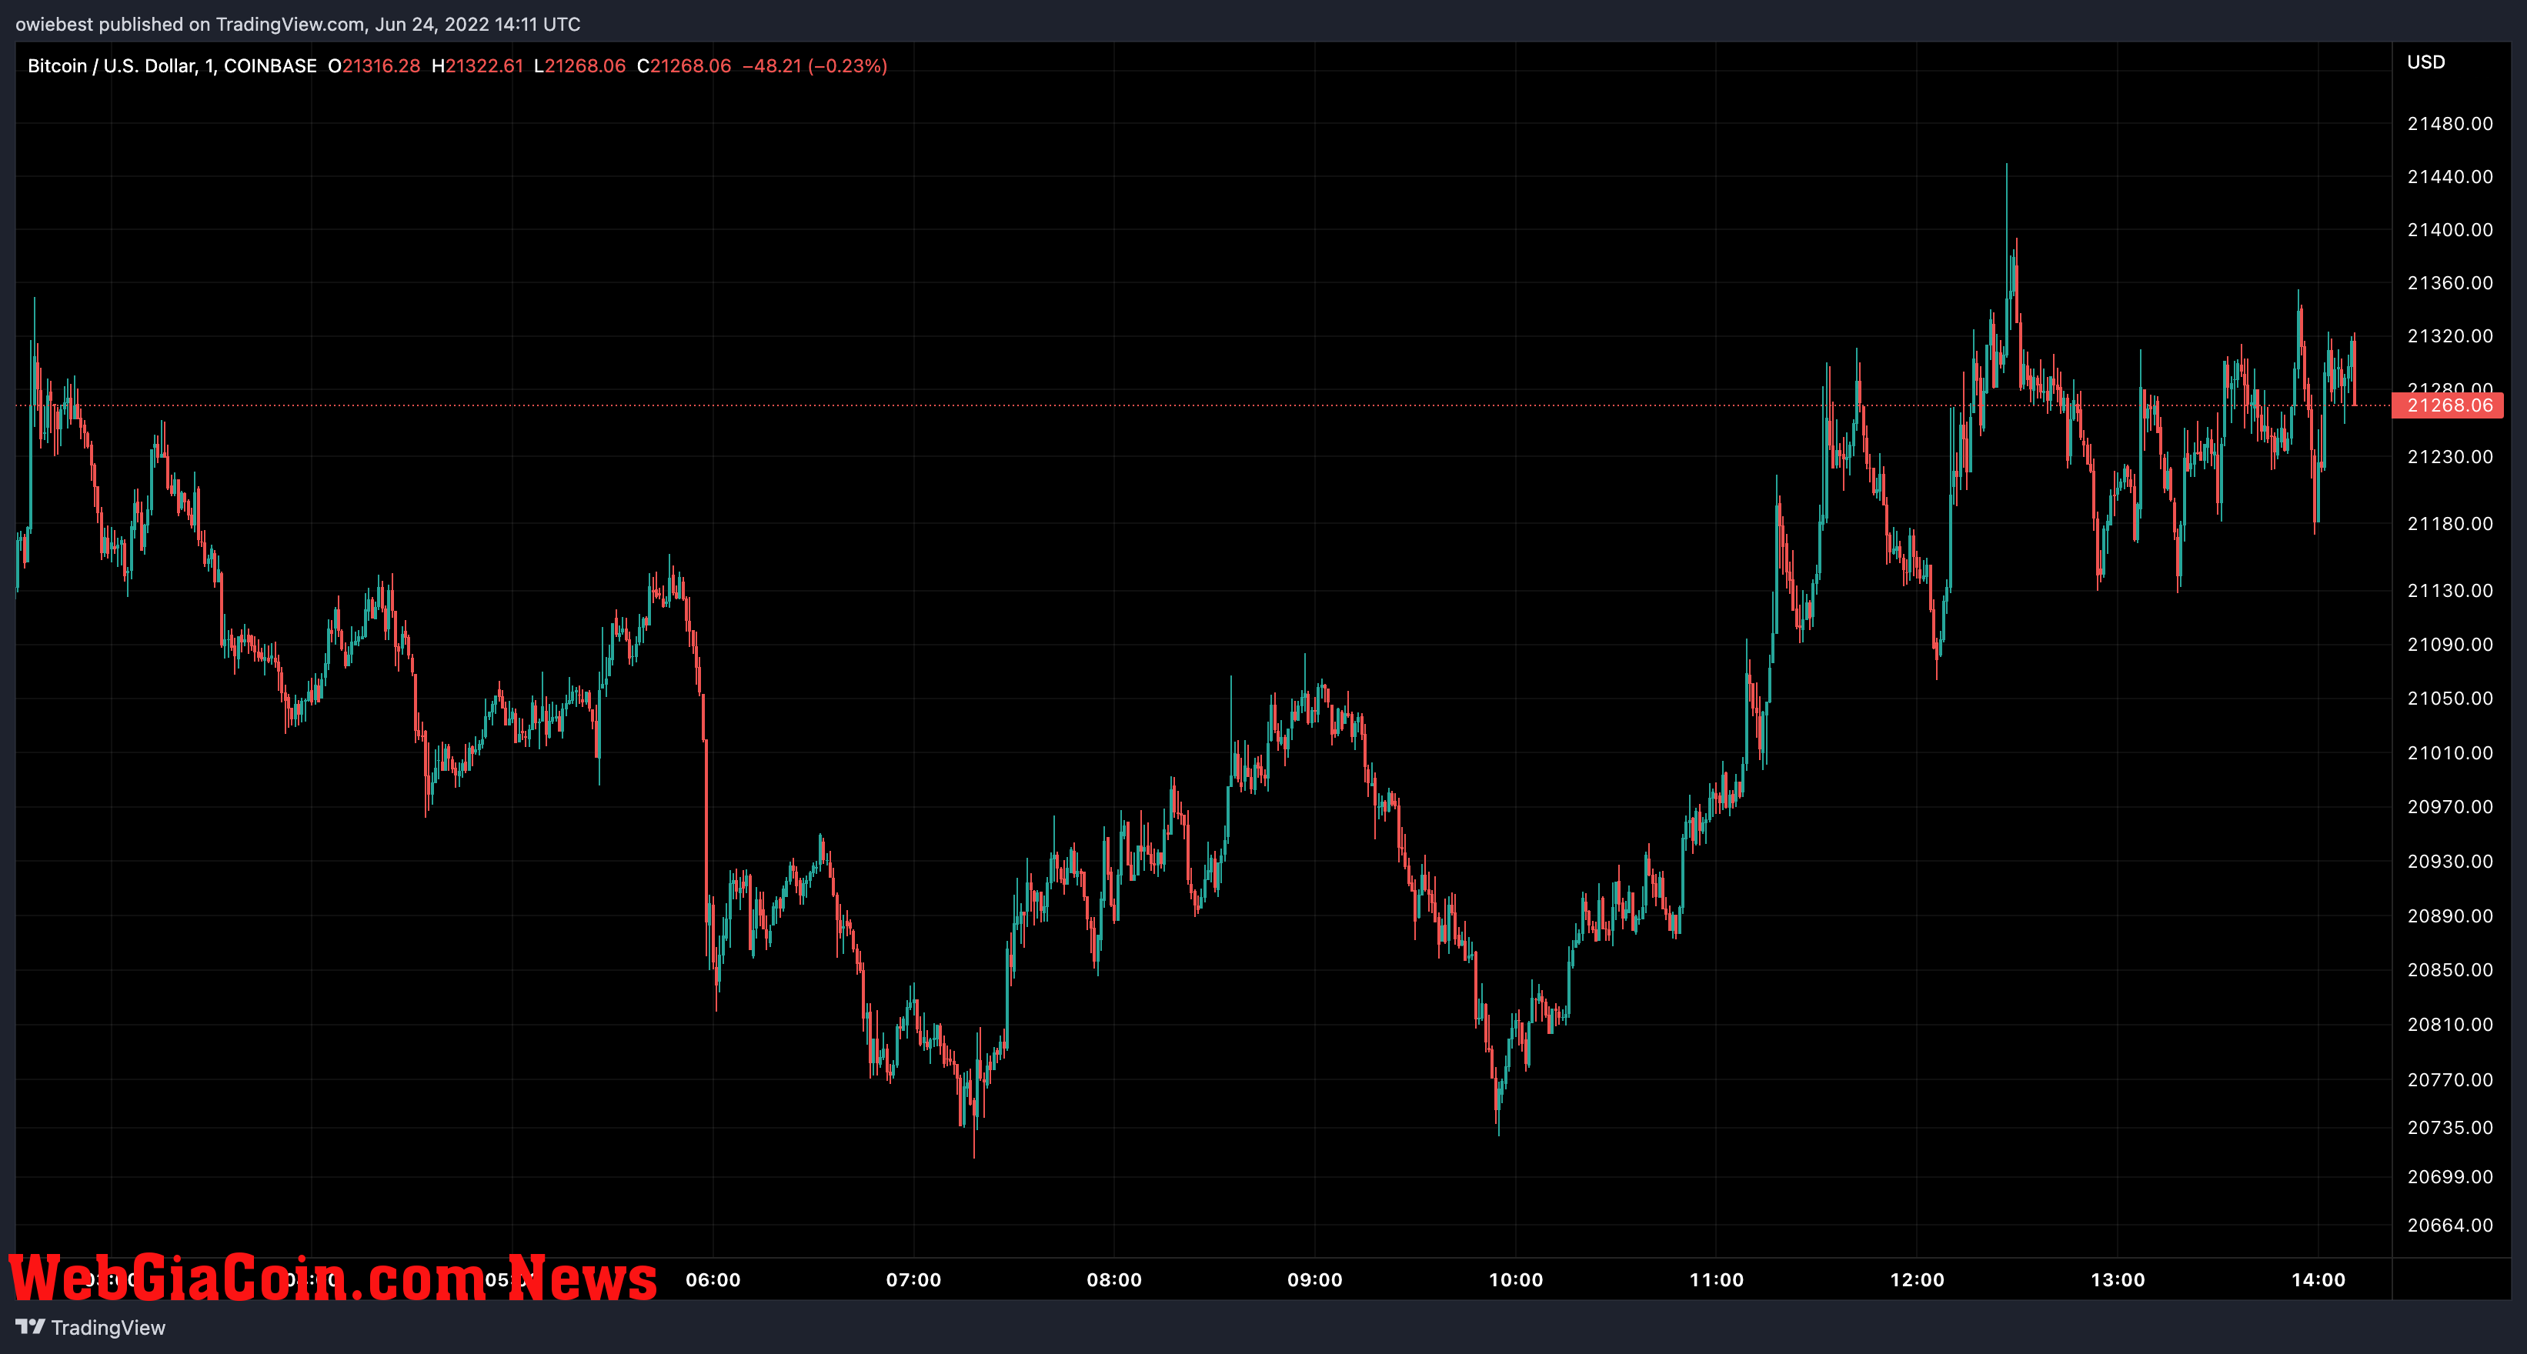
Task: Click the high value H21322.61
Action: (x=478, y=65)
